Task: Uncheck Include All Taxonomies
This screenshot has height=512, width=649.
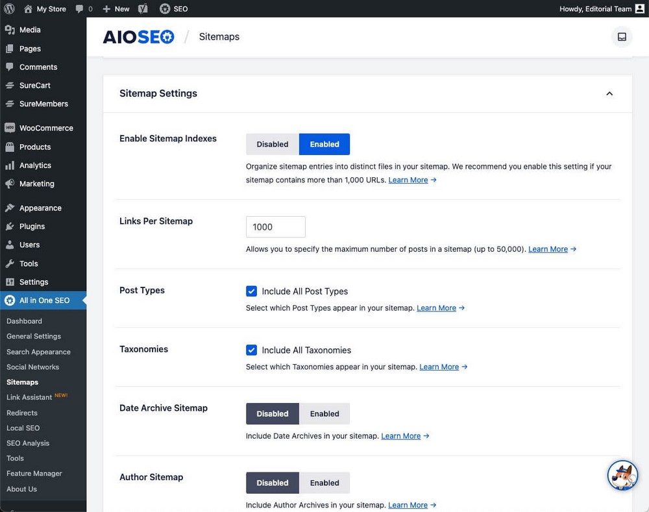Action: [251, 350]
